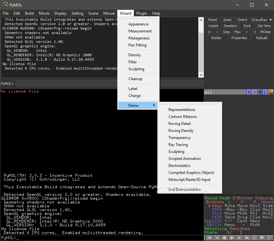The width and height of the screenshot is (274, 241).
Task: Click the skip to last frame icon
Action: (247, 238)
